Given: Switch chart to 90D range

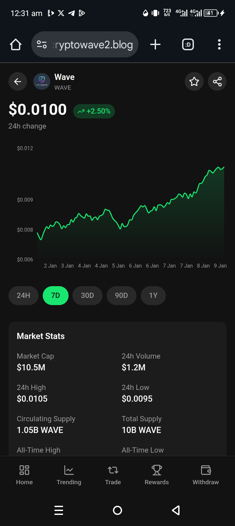Looking at the screenshot, I should tap(121, 295).
